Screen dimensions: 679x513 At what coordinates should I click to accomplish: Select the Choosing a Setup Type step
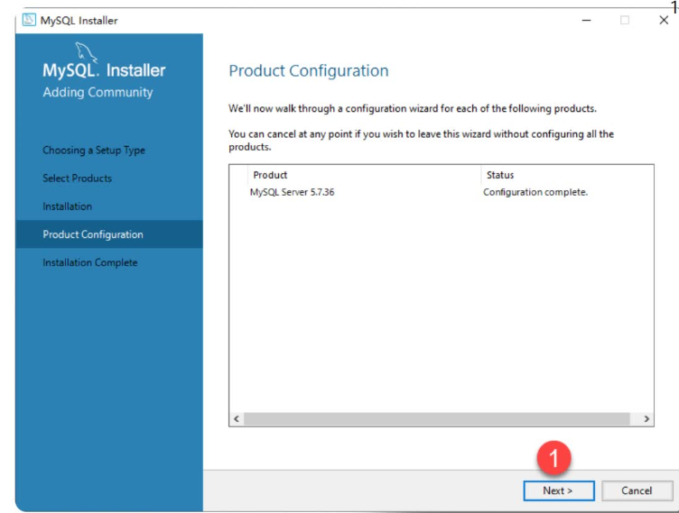(94, 150)
